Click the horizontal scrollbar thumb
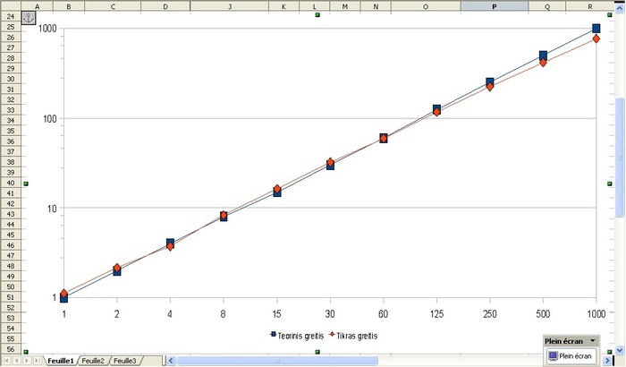The width and height of the screenshot is (626, 367). pos(277,361)
